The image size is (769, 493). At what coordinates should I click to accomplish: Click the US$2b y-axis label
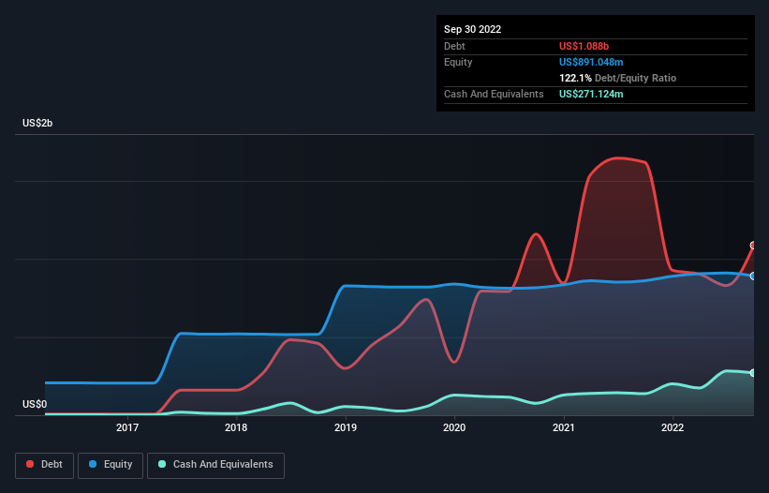(x=37, y=123)
